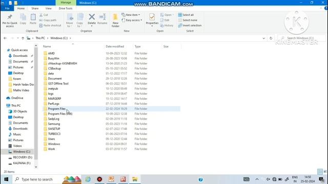The image size is (328, 184).
Task: Open the Easy access dropdown
Action: (x=132, y=20)
